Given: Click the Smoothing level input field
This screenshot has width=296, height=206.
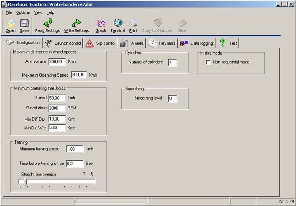Looking at the screenshot, I should (173, 98).
